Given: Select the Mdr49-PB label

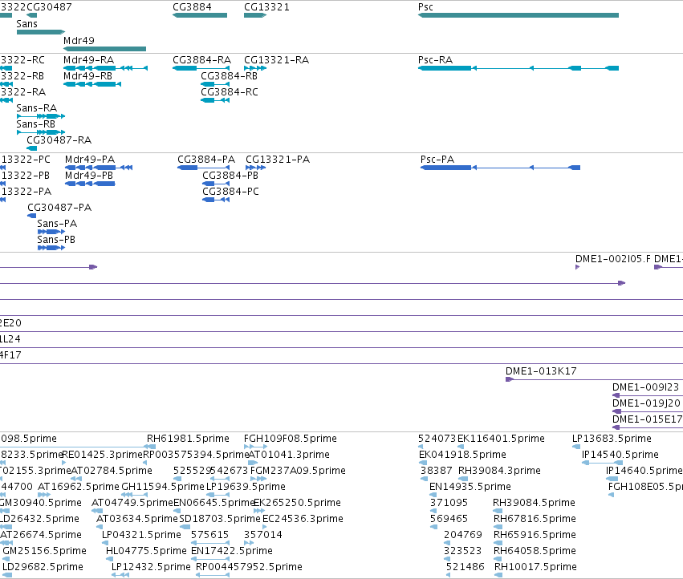Looking at the screenshot, I should 89,176.
